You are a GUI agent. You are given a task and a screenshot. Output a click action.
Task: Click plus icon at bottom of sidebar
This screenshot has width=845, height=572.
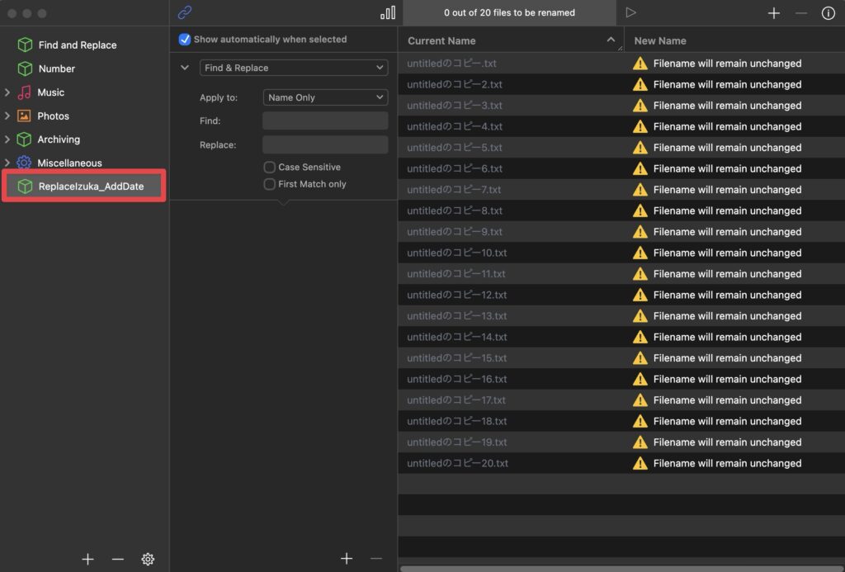click(x=88, y=559)
